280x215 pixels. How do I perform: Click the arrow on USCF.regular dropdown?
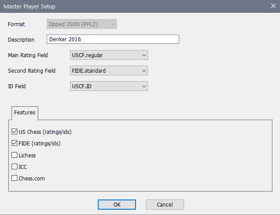pos(143,55)
